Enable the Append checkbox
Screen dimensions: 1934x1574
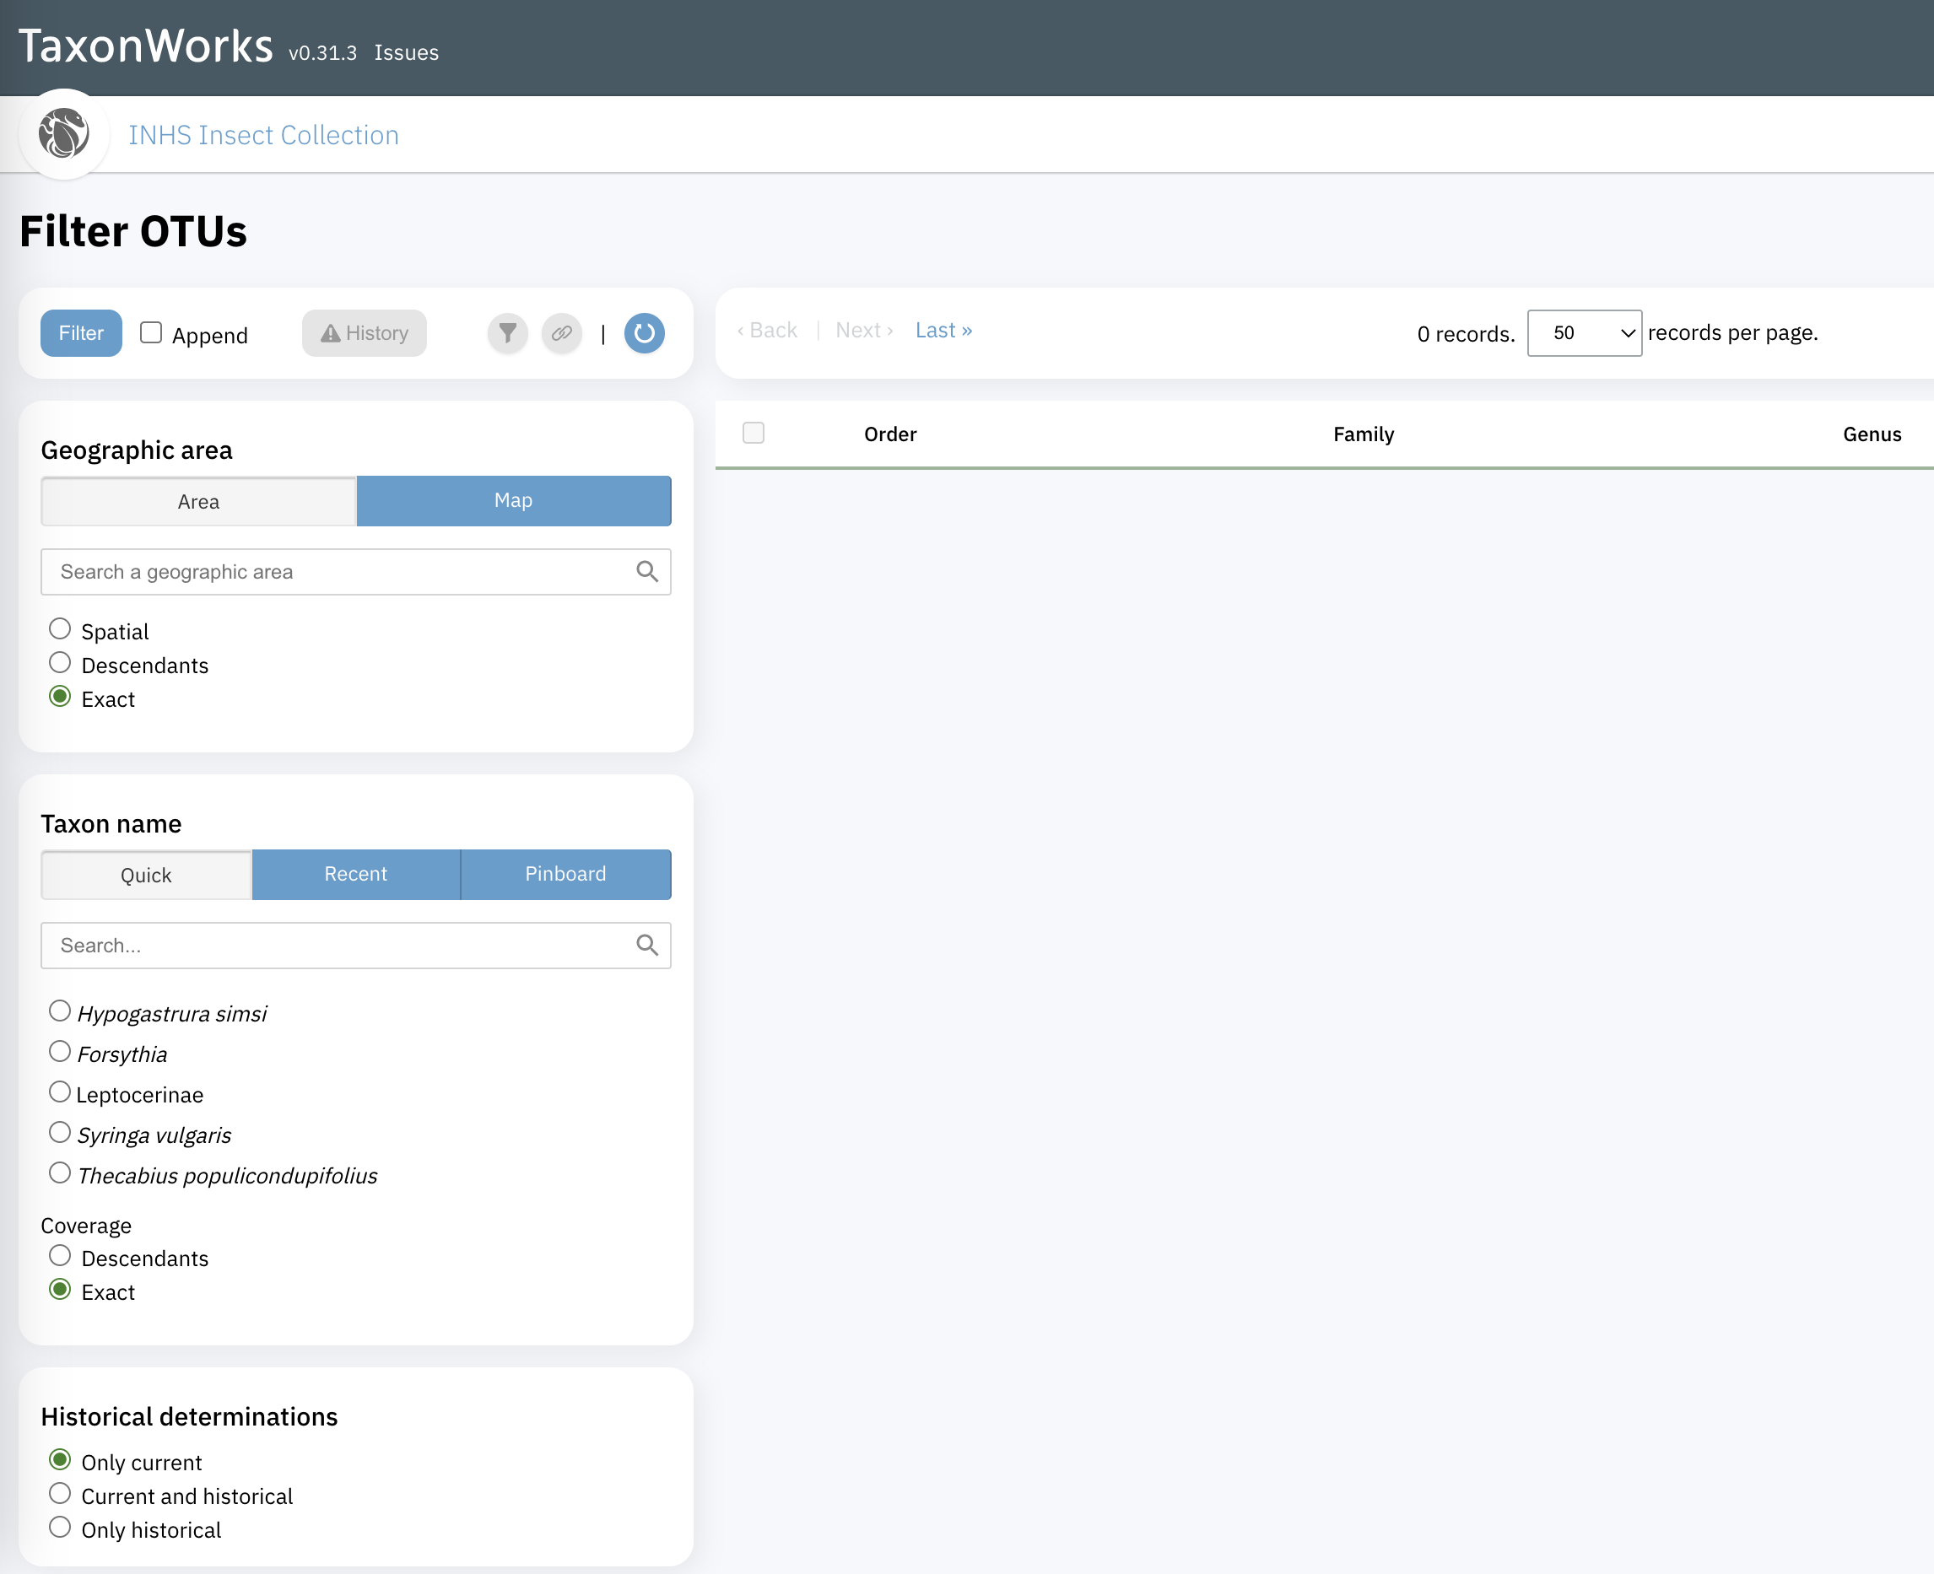point(150,332)
